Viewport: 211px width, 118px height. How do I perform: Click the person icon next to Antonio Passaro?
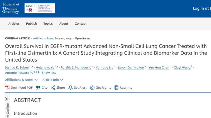[31, 72]
